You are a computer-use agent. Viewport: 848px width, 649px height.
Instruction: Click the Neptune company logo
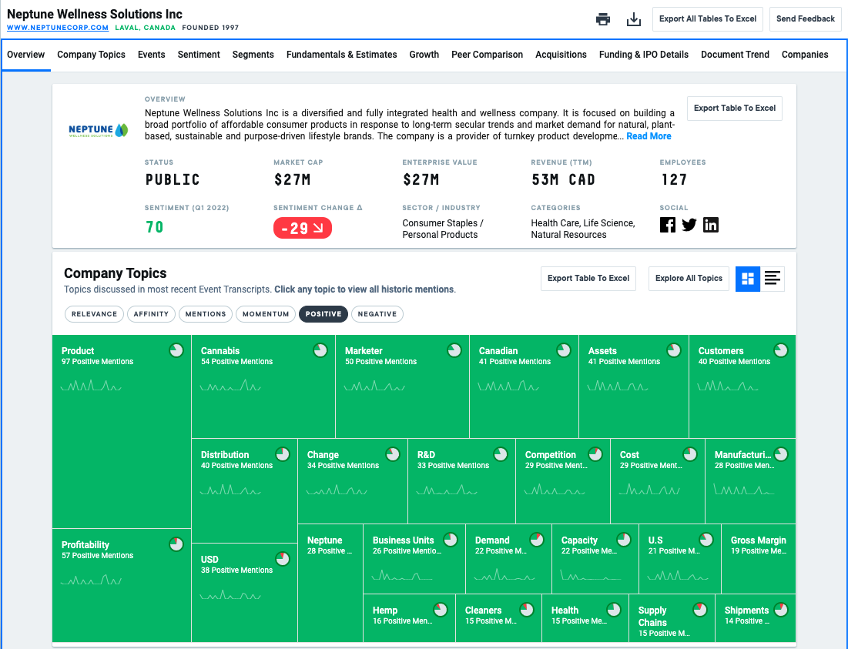tap(99, 130)
